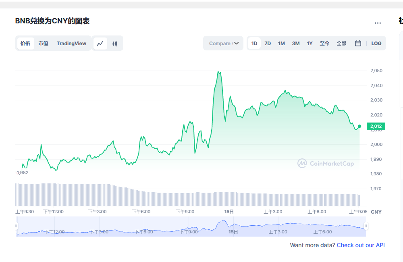This screenshot has height=262, width=403.
Task: Click 下午12:00 on the main chart x-axis
Action: tap(53, 212)
